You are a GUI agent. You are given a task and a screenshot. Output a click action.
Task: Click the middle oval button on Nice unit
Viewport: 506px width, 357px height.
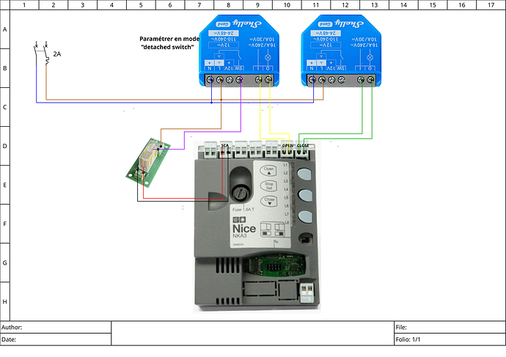(x=304, y=196)
